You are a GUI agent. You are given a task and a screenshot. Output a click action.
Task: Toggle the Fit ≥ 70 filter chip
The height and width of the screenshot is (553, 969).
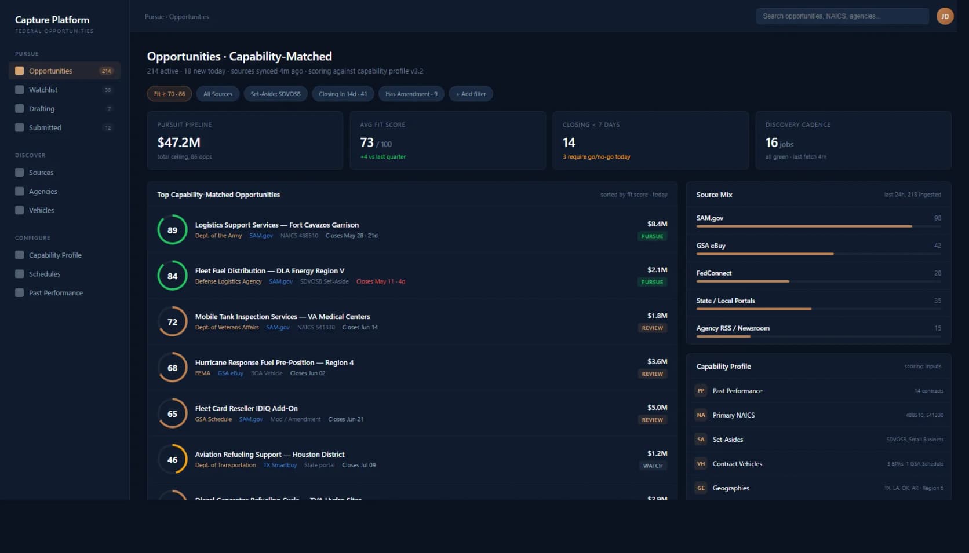(169, 94)
